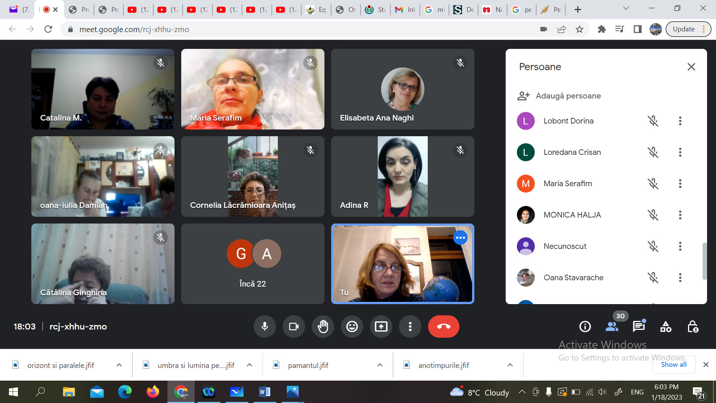Open the media controls icon in Chrome
The image size is (716, 403).
tap(619, 29)
